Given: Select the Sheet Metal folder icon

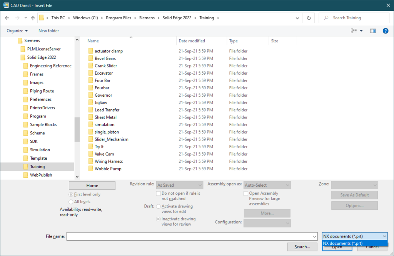Looking at the screenshot, I should point(91,117).
